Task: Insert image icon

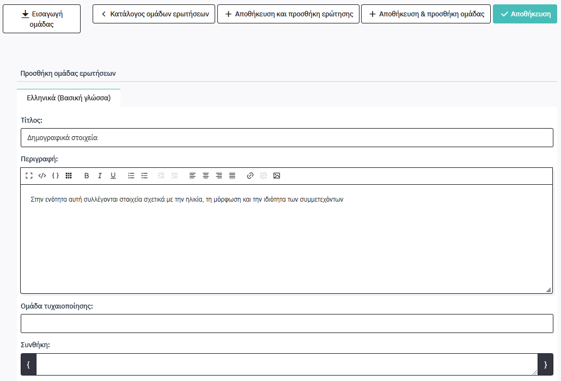Action: 277,176
